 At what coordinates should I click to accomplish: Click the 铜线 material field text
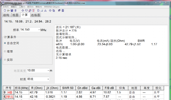coord(30,79)
